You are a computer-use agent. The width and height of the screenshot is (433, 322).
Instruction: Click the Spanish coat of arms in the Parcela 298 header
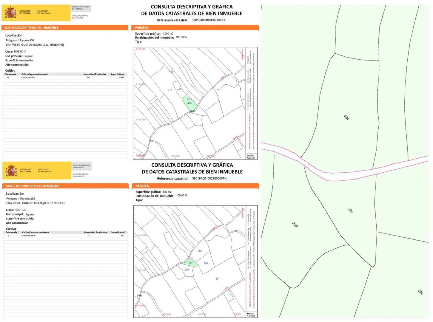point(12,171)
